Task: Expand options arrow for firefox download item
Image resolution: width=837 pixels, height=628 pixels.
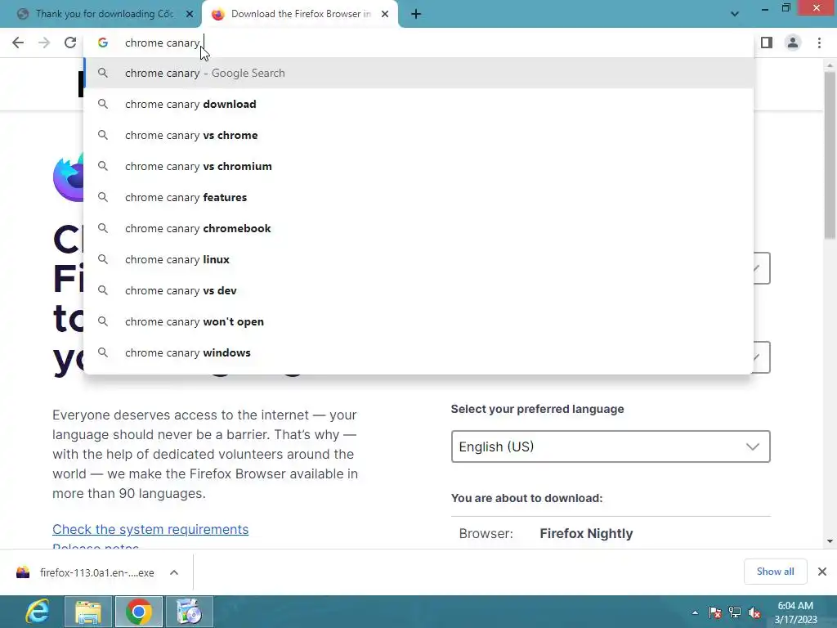Action: coord(174,572)
